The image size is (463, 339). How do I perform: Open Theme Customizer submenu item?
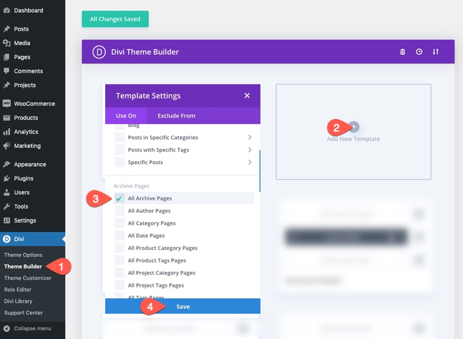28,278
